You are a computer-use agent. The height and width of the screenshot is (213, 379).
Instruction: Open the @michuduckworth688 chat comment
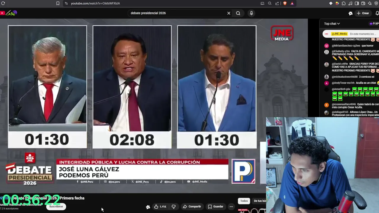point(353,77)
